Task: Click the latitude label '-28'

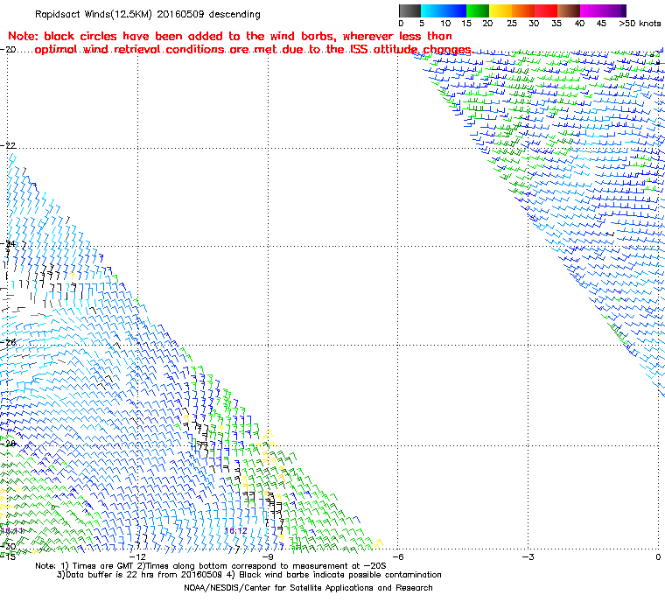Action: click(x=8, y=444)
